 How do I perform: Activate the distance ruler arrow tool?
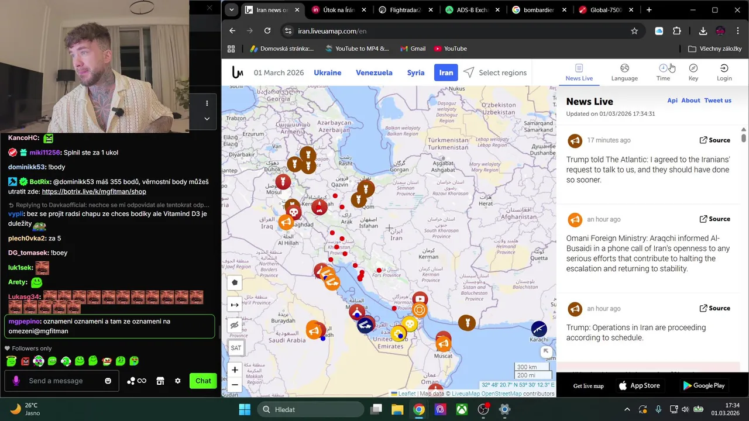tap(235, 305)
